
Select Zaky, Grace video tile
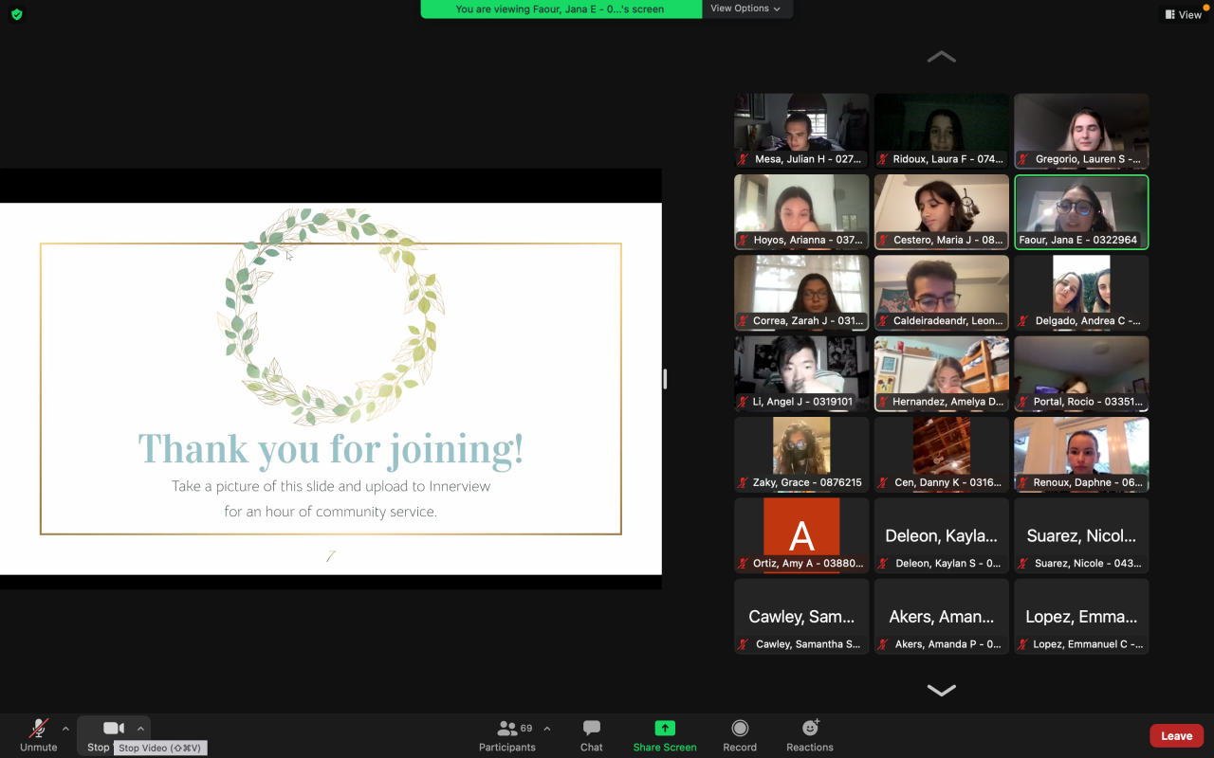801,455
